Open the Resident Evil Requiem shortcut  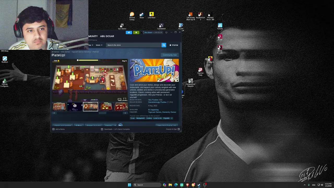pos(190,83)
